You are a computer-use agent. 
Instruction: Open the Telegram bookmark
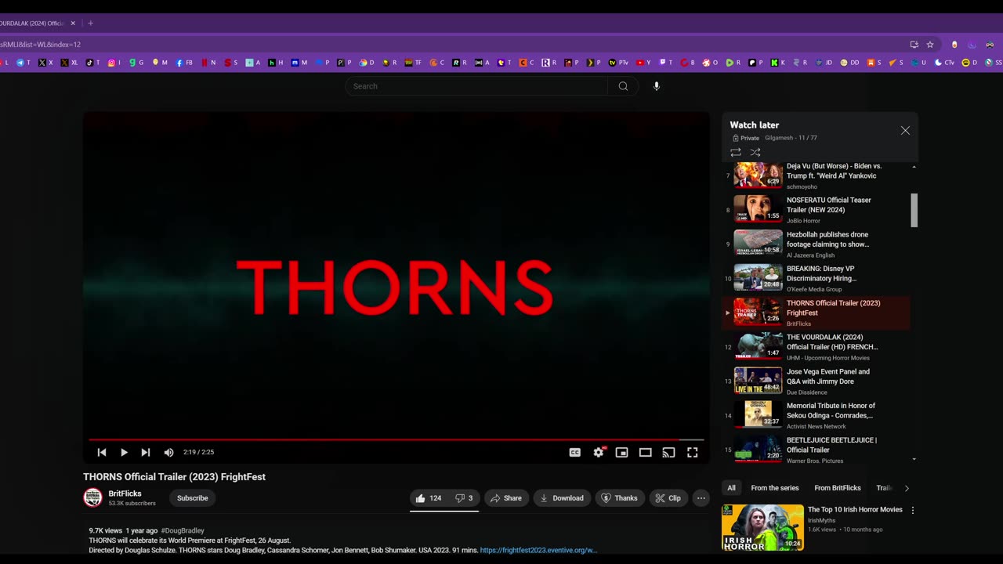click(x=24, y=63)
